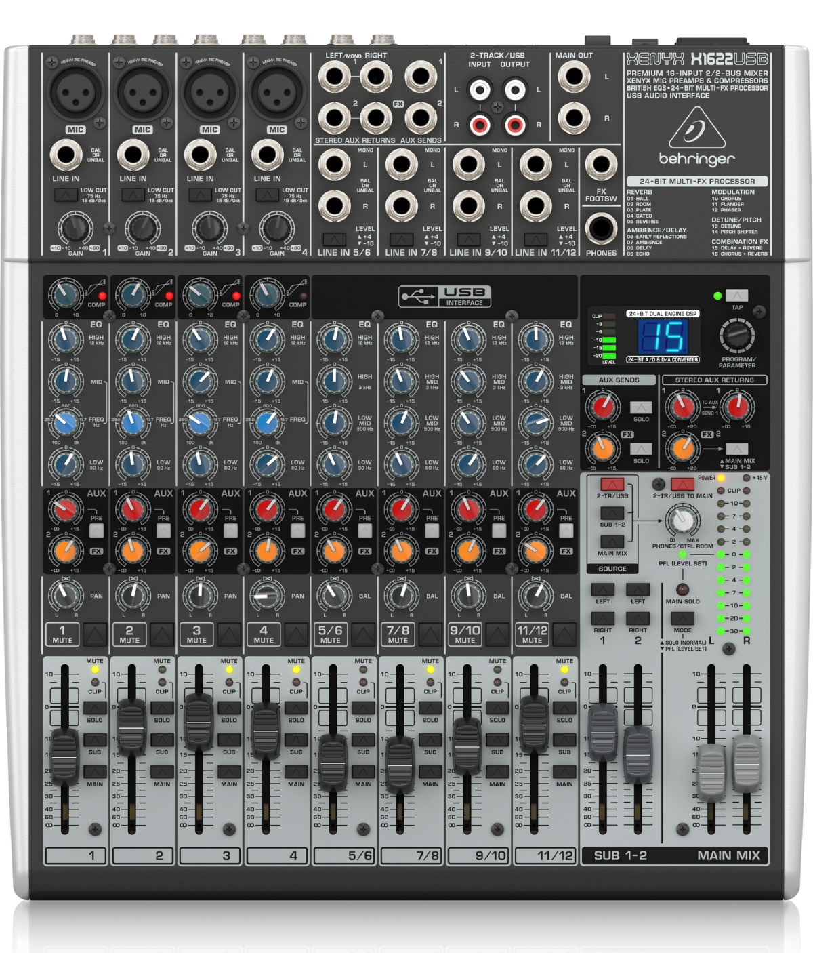Click the LINE IN 5/6 left (L) jack
This screenshot has width=813, height=953.
click(334, 165)
